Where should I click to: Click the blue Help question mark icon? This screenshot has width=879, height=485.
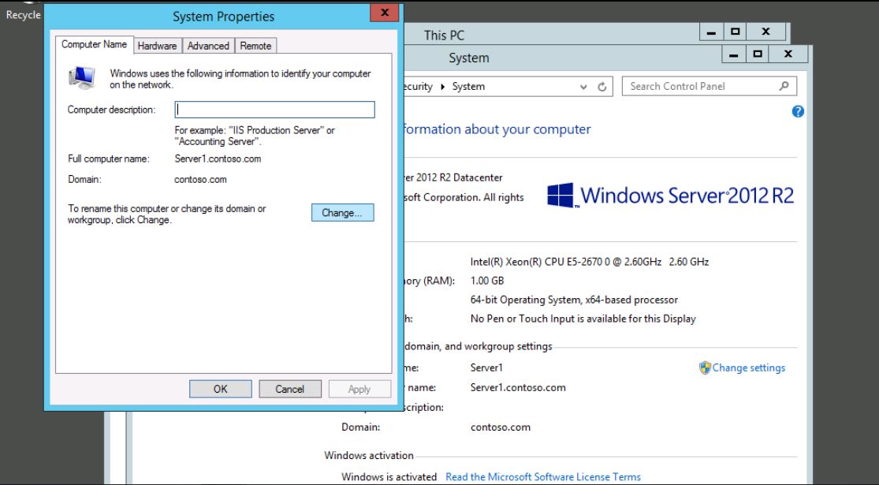797,112
